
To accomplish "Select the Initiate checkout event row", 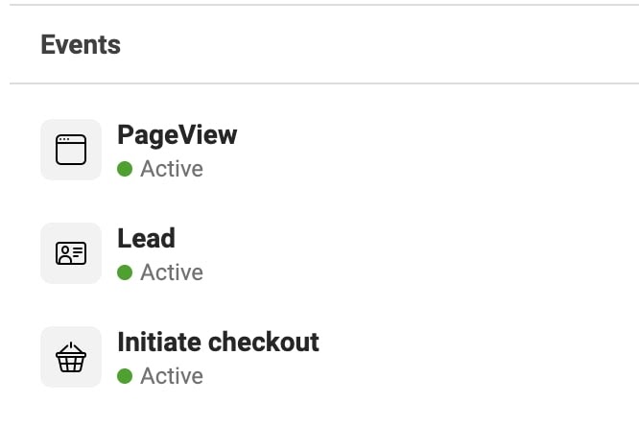I will pyautogui.click(x=324, y=357).
